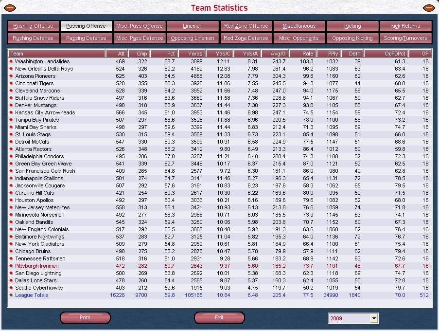This screenshot has width=439, height=331.
Task: Click the football icon at top left
Action: [x=10, y=8]
